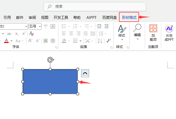
Task: Toggle show paragraph marks
Action: click(x=108, y=41)
